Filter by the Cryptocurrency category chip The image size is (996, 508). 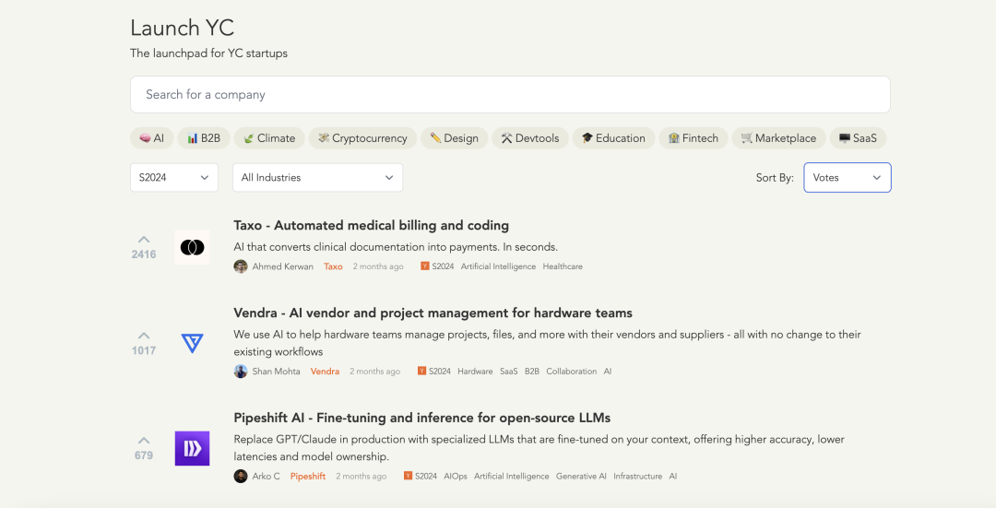click(362, 138)
